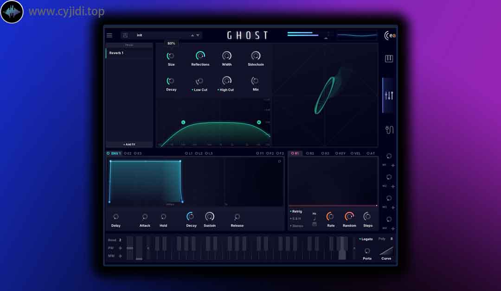The width and height of the screenshot is (501, 291).
Task: Open the KEY modulation tab
Action: coord(340,153)
